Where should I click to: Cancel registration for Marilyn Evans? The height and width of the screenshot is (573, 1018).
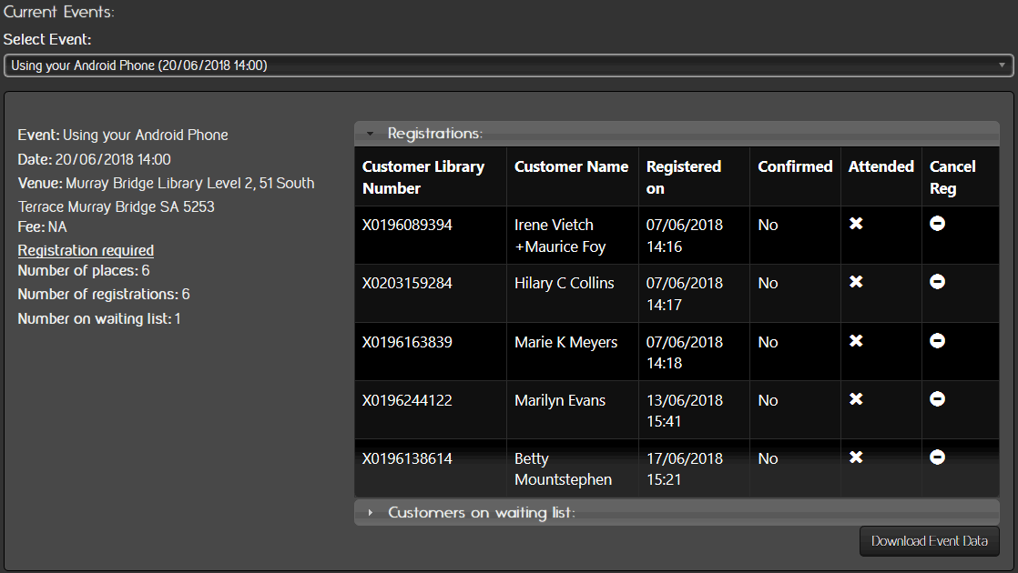pos(937,399)
